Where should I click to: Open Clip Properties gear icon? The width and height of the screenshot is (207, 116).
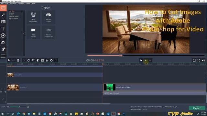[x=51, y=60]
